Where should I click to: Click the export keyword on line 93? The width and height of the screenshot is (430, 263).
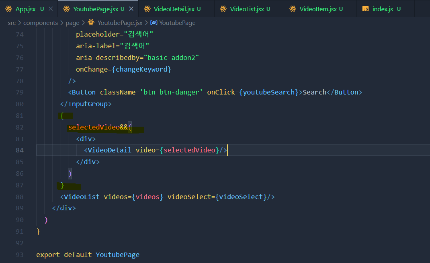(48, 255)
